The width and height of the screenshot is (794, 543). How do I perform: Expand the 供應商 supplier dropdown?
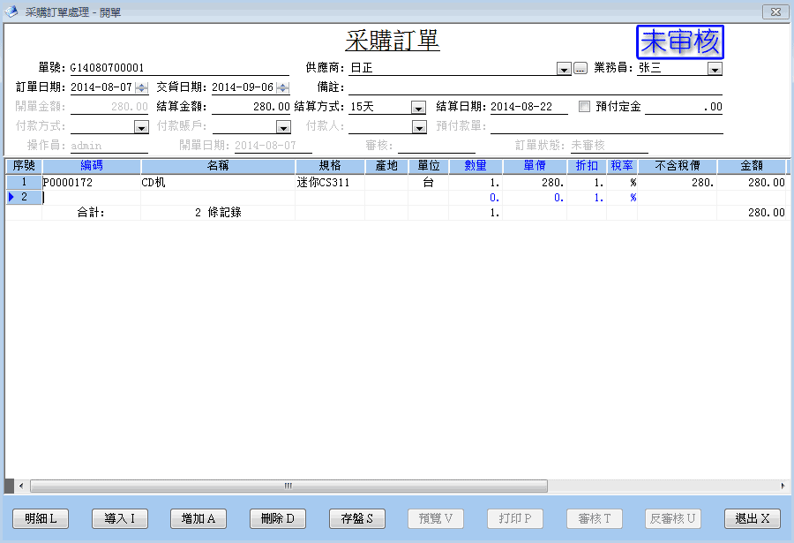[x=564, y=69]
